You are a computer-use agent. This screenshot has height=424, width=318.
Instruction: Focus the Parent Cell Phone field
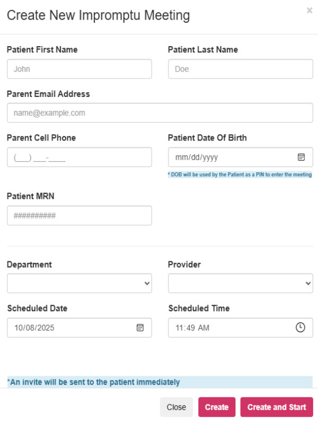coord(79,157)
